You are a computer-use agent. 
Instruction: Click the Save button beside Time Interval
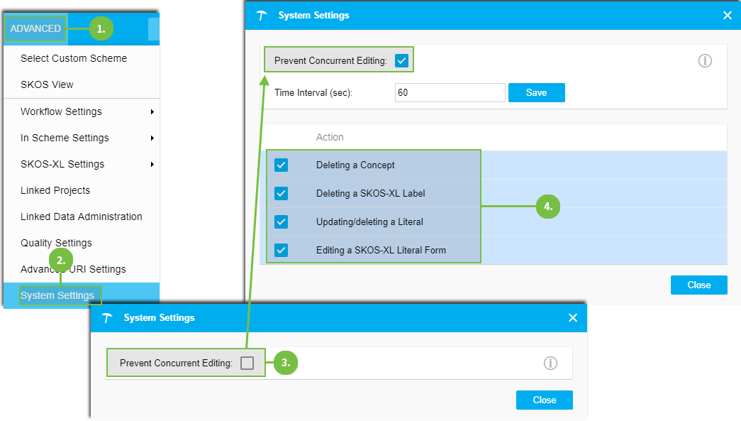536,93
